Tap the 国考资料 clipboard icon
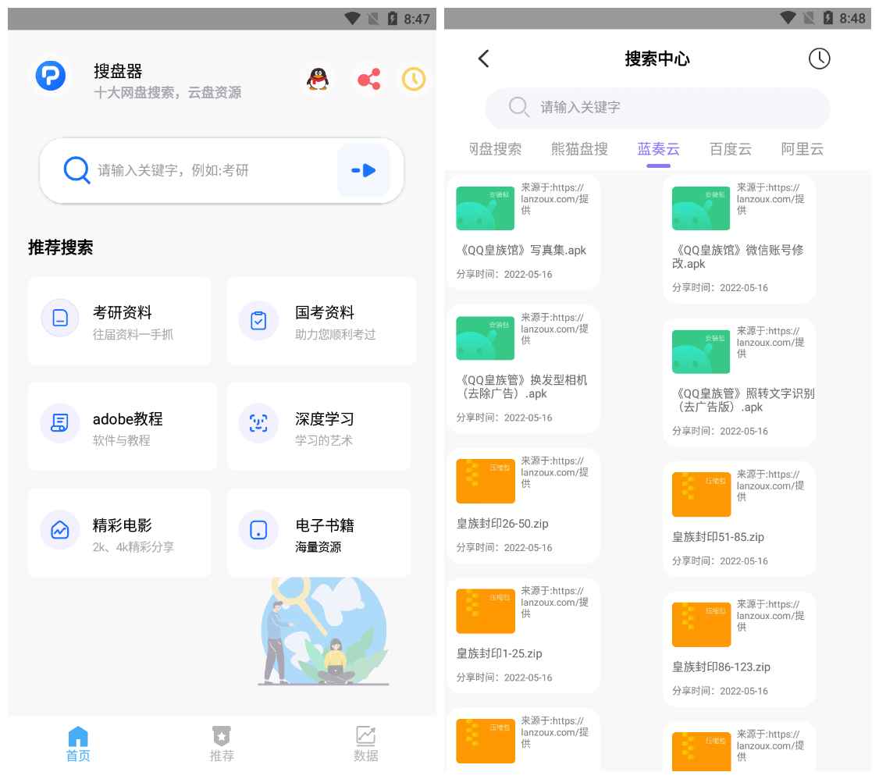The height and width of the screenshot is (779, 879). 258,321
